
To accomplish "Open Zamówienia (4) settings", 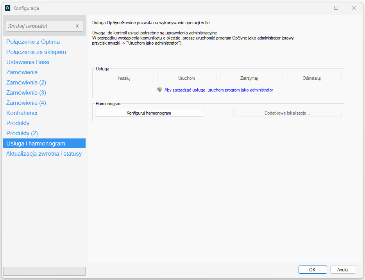I will (x=26, y=103).
